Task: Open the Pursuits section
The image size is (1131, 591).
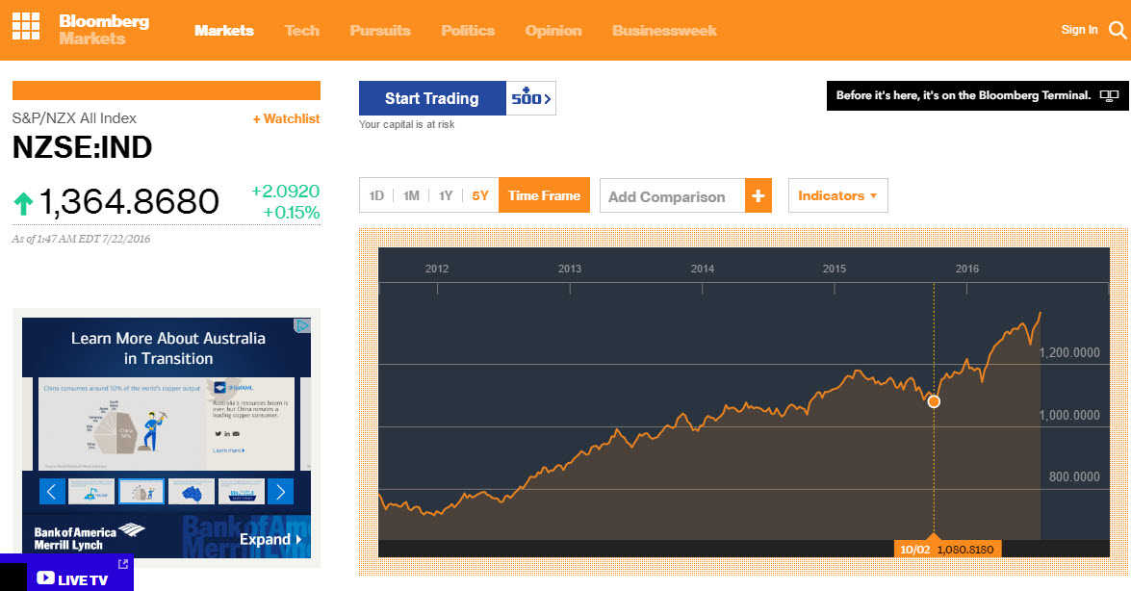Action: point(380,30)
